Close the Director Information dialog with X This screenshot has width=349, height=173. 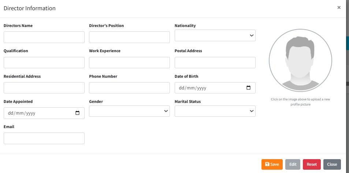339,7
